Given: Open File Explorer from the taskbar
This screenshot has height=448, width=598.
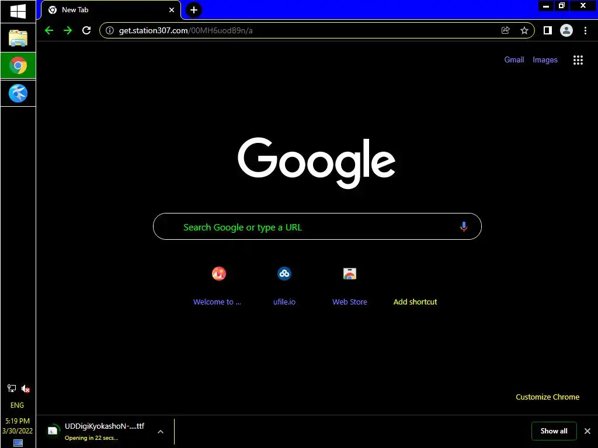Looking at the screenshot, I should pos(18,38).
